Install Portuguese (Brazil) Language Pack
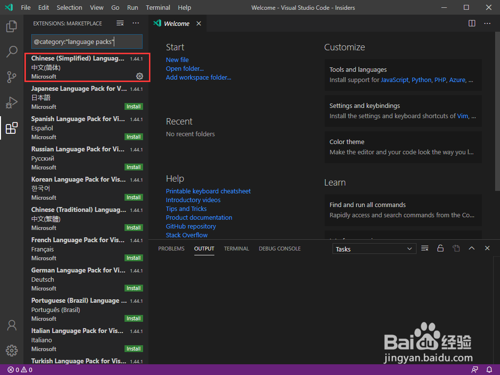The height and width of the screenshot is (375, 500). pyautogui.click(x=134, y=318)
